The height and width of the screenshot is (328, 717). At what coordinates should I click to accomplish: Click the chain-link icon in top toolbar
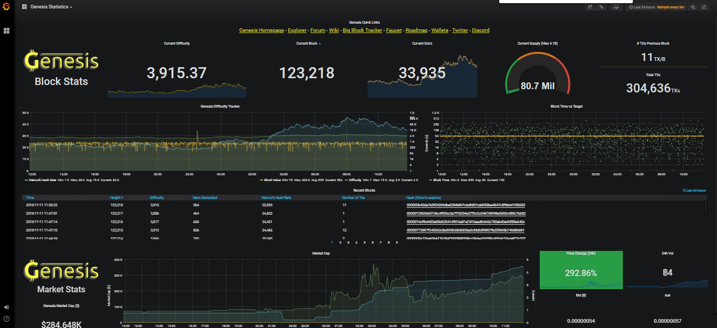pos(602,7)
